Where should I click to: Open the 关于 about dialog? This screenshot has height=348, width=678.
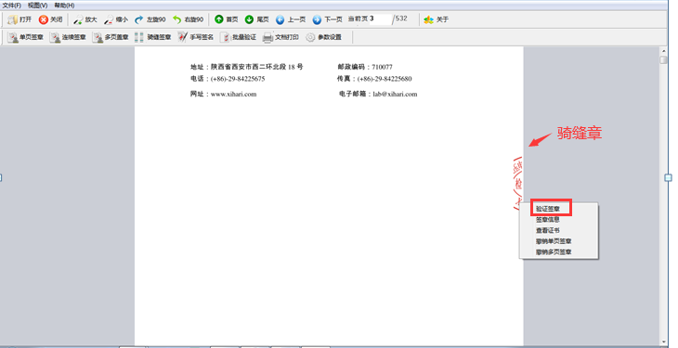(437, 19)
